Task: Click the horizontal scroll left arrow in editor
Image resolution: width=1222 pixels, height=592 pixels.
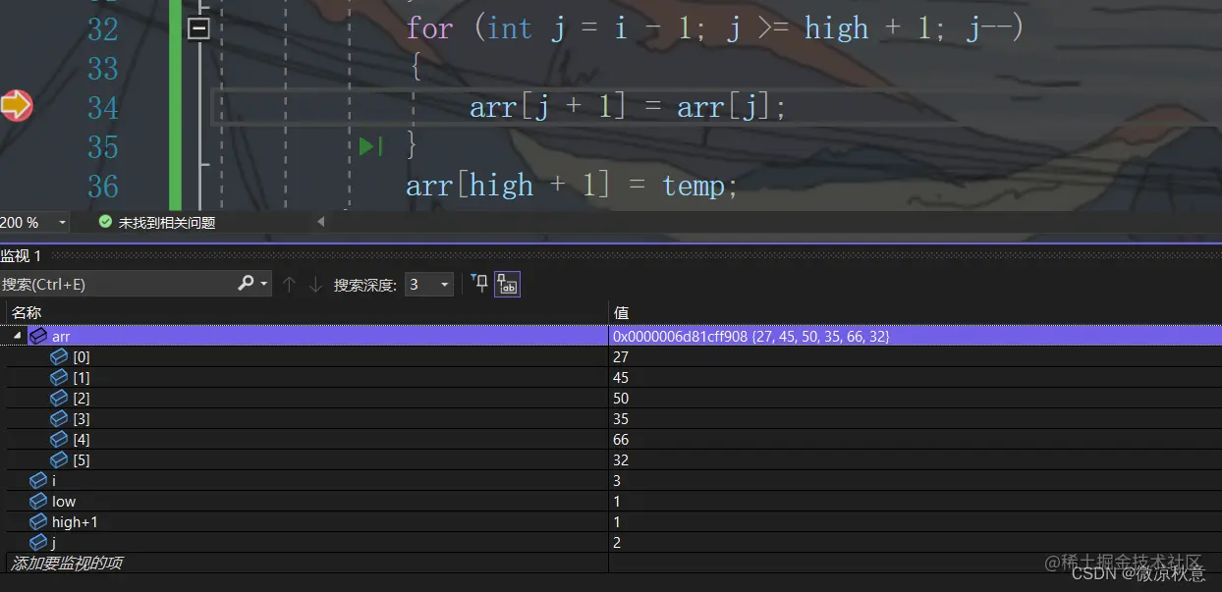Action: [320, 223]
